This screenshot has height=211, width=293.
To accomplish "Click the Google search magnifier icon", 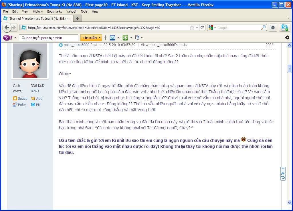I will (263, 28).
